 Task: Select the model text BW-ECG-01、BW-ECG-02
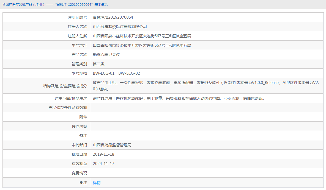tap(116, 73)
